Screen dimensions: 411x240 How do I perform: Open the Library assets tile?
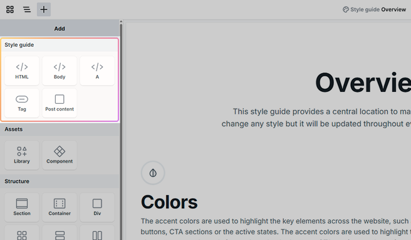point(22,155)
